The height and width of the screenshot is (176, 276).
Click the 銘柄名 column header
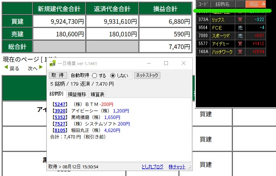point(223,4)
